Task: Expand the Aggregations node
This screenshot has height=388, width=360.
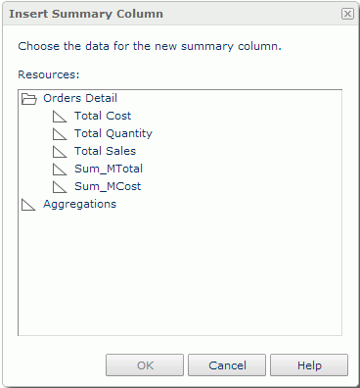Action: point(28,205)
